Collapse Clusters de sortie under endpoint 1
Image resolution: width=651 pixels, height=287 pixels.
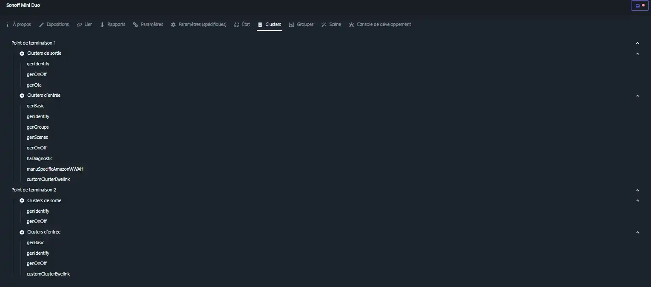click(x=637, y=53)
